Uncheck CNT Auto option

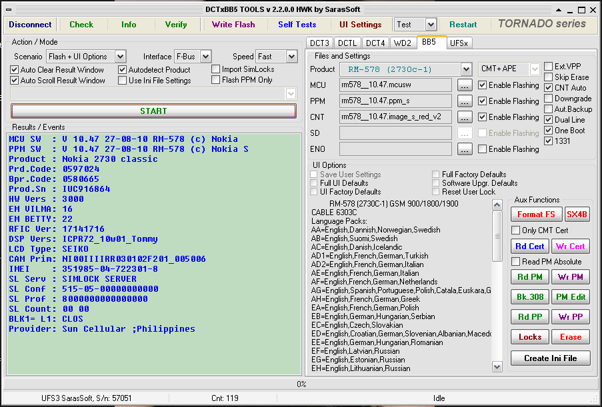click(x=565, y=88)
